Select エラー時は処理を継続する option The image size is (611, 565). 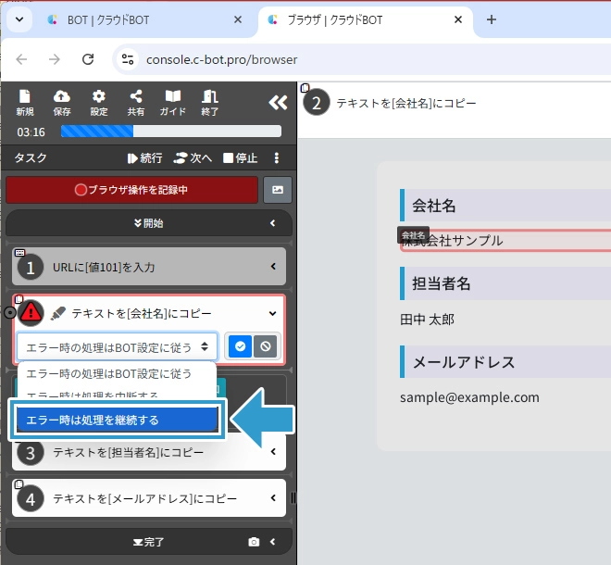(117, 420)
